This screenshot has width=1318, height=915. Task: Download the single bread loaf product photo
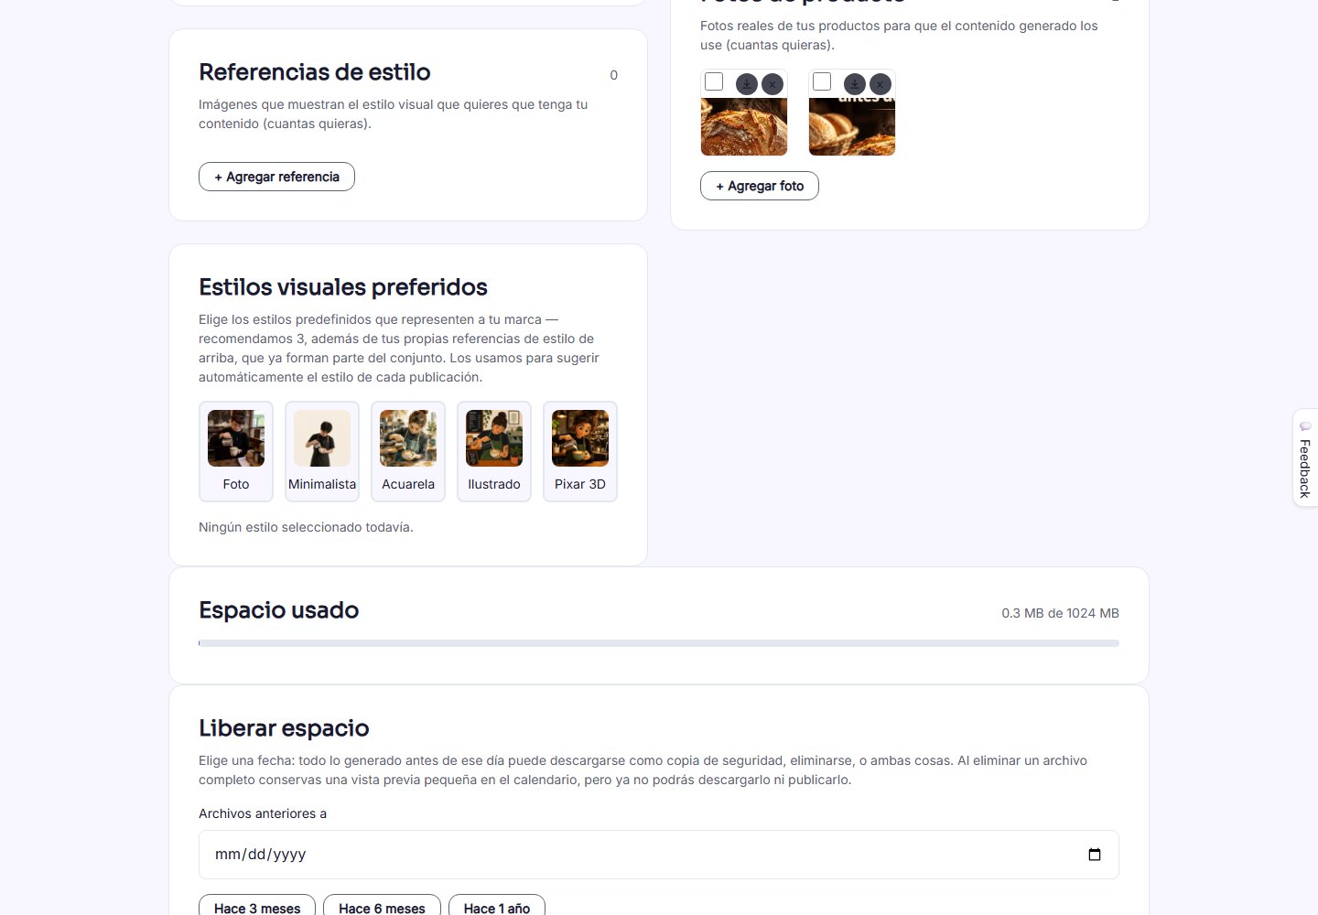click(x=747, y=84)
